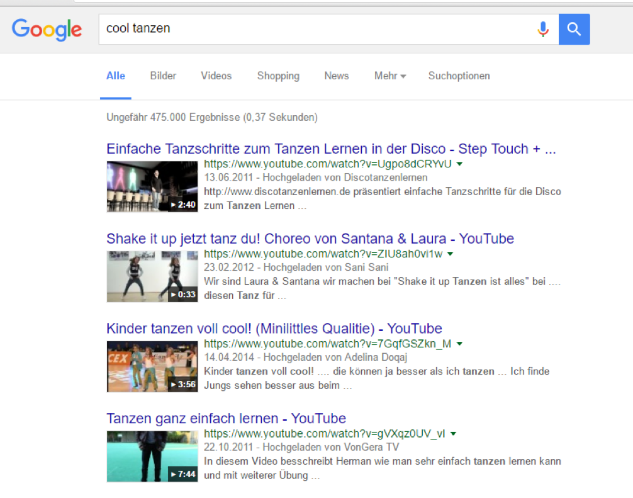Expand the Mehr dropdown menu
This screenshot has width=633, height=498.
tap(389, 76)
